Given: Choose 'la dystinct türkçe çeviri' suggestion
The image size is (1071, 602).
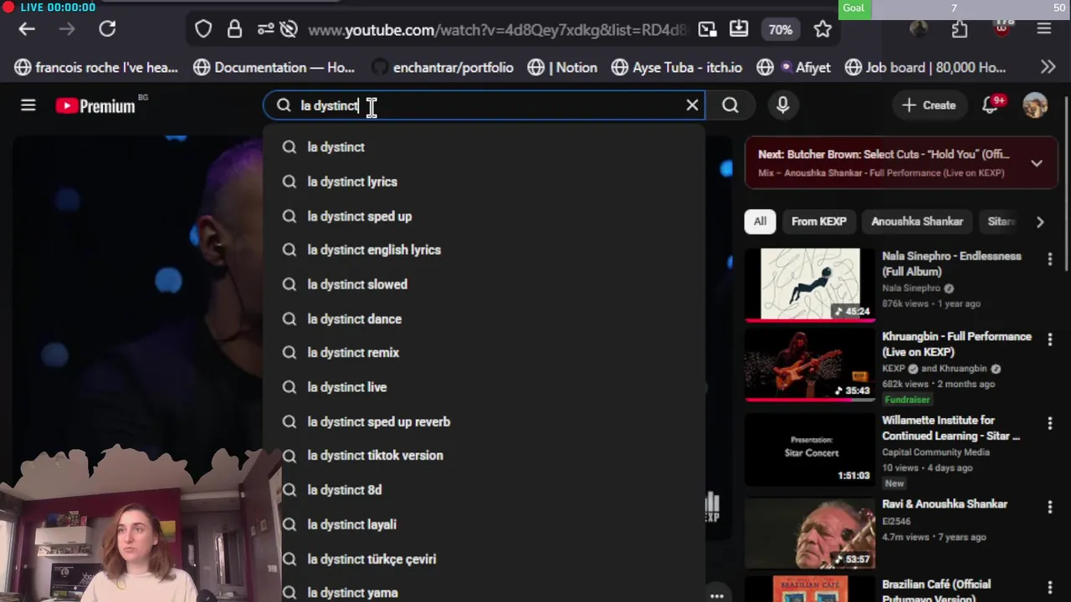Looking at the screenshot, I should [484, 559].
